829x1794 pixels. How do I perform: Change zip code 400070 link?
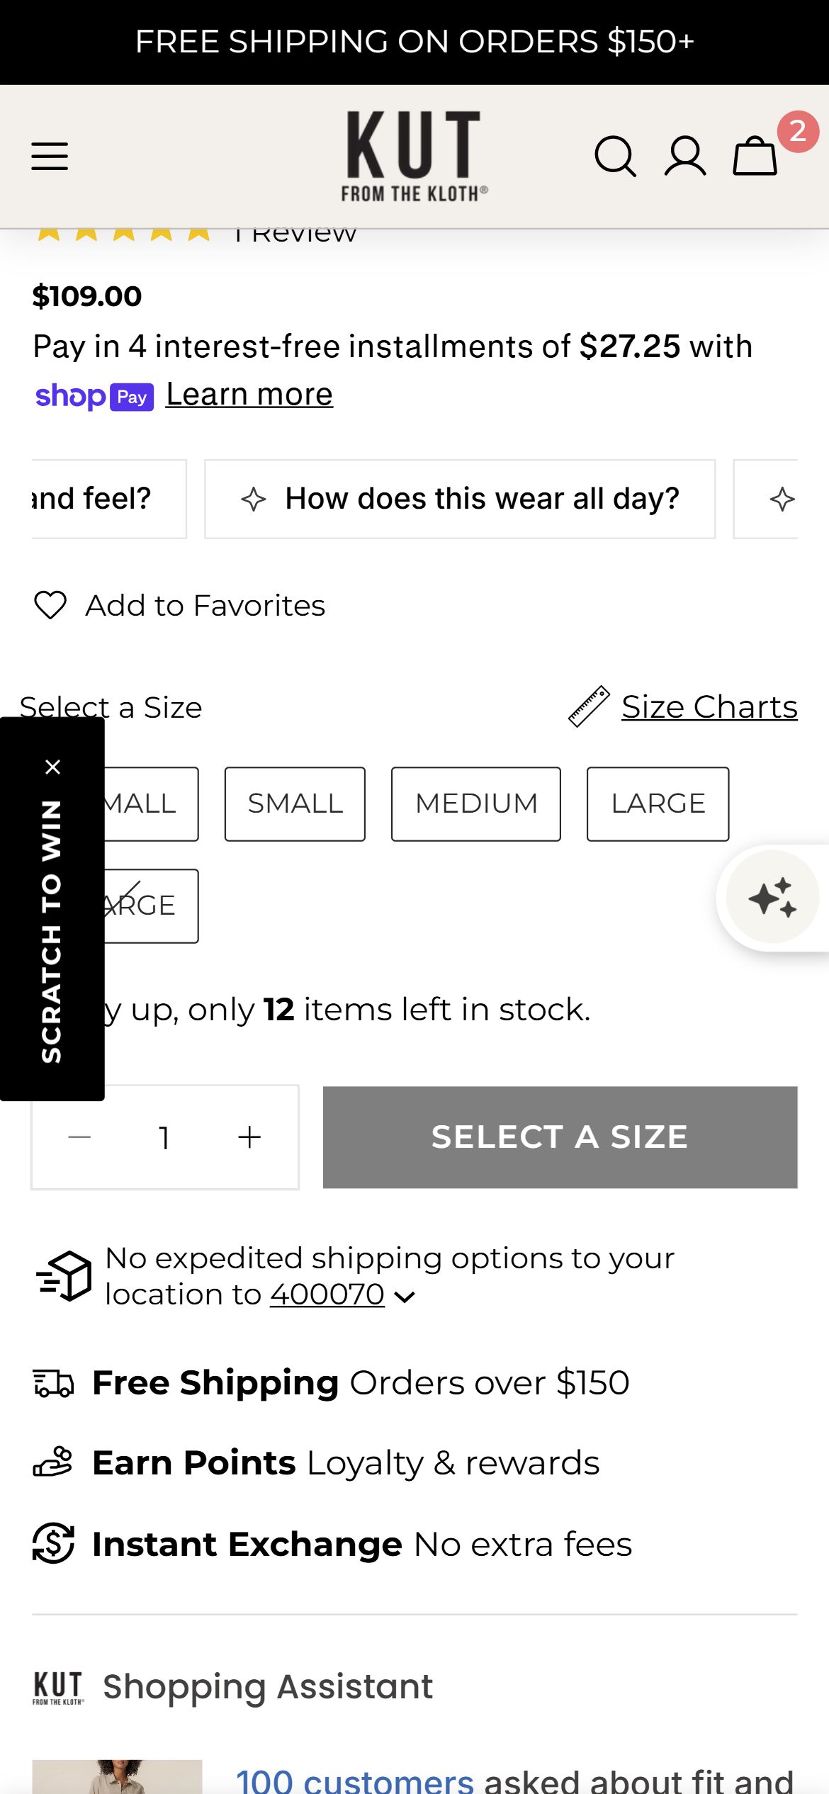[x=327, y=1295]
